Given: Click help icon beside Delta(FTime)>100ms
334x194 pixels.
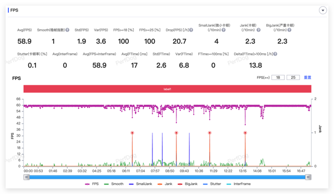Looking at the screenshot, I should (275, 54).
